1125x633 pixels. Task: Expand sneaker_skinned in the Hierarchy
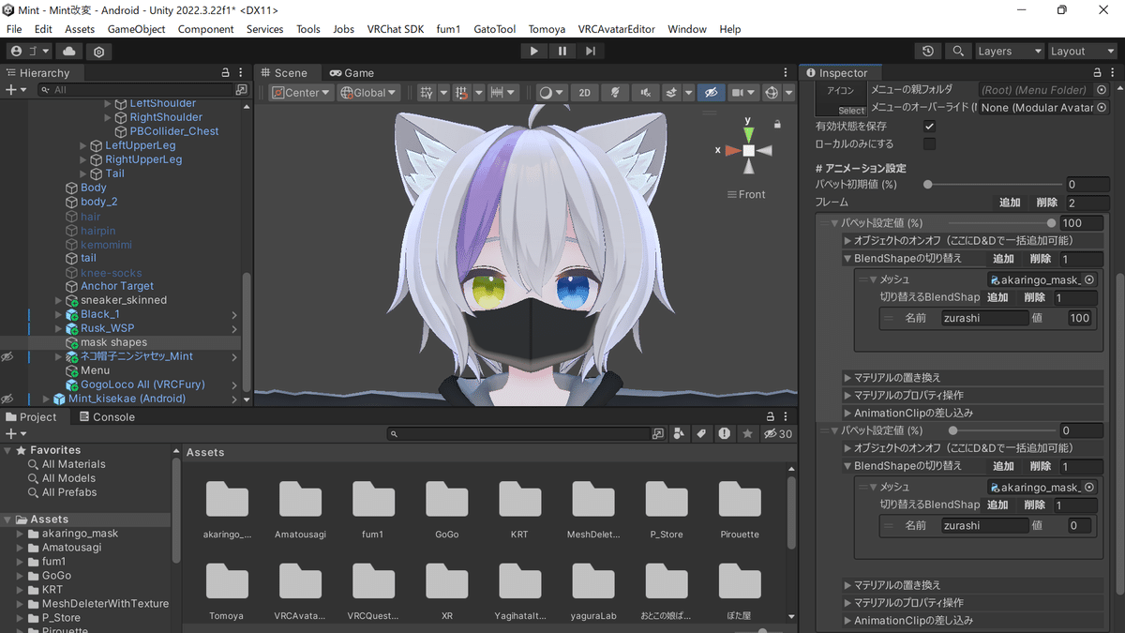pos(58,301)
